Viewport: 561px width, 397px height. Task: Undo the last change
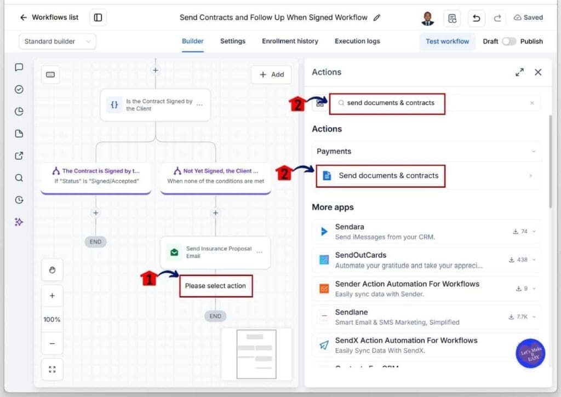(x=476, y=18)
